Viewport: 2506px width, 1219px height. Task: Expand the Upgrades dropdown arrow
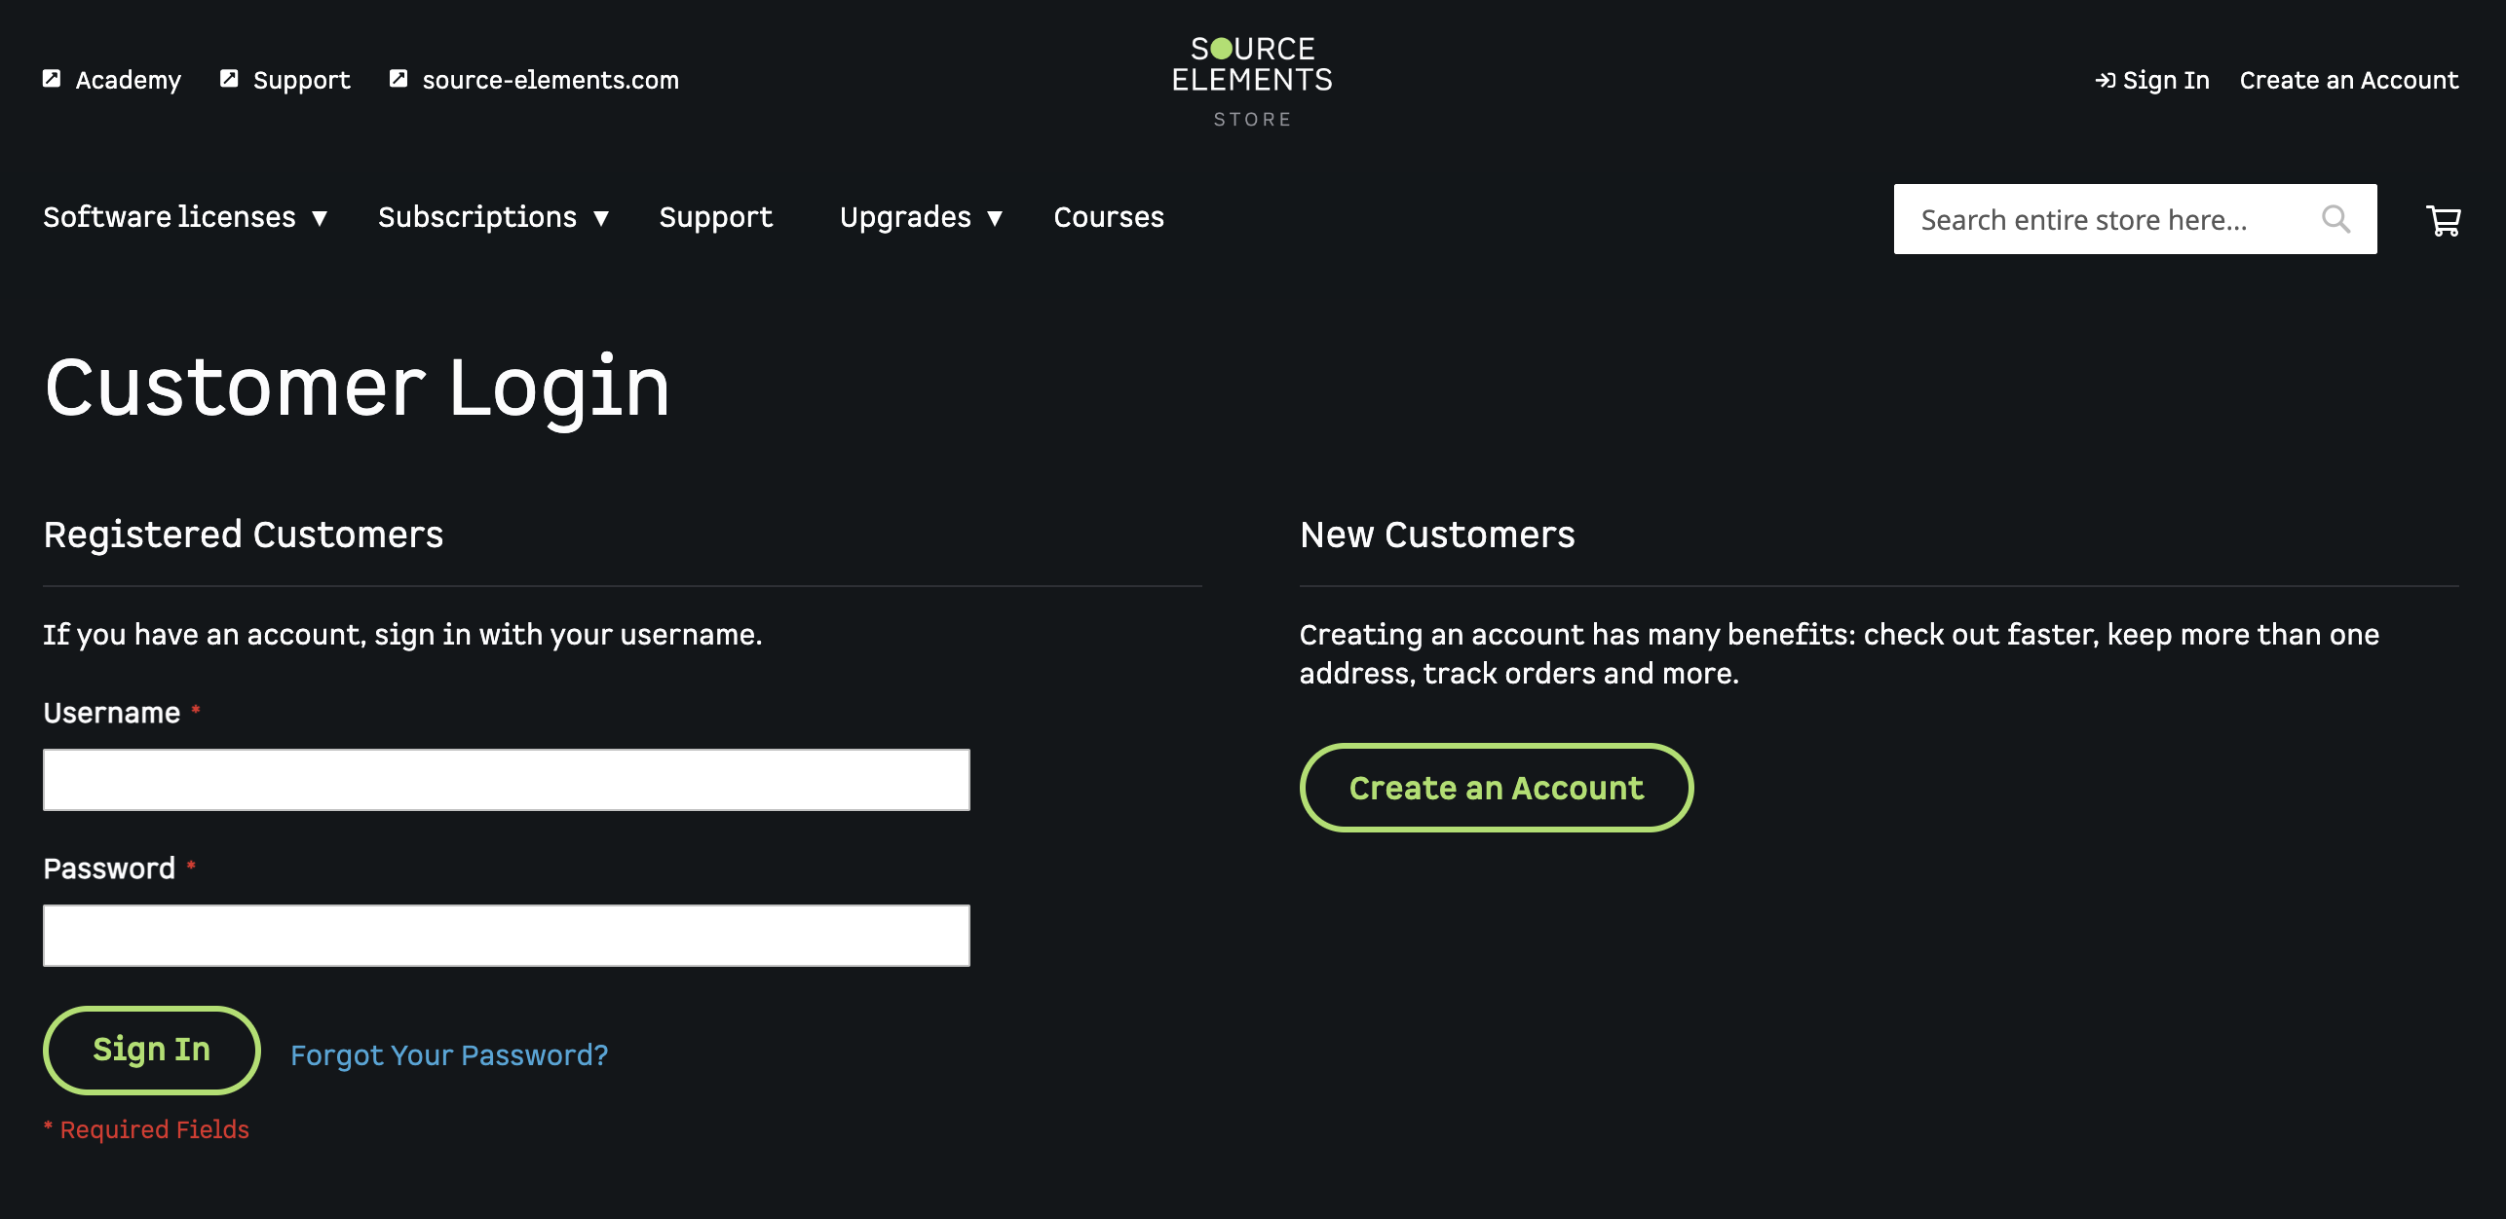[995, 218]
